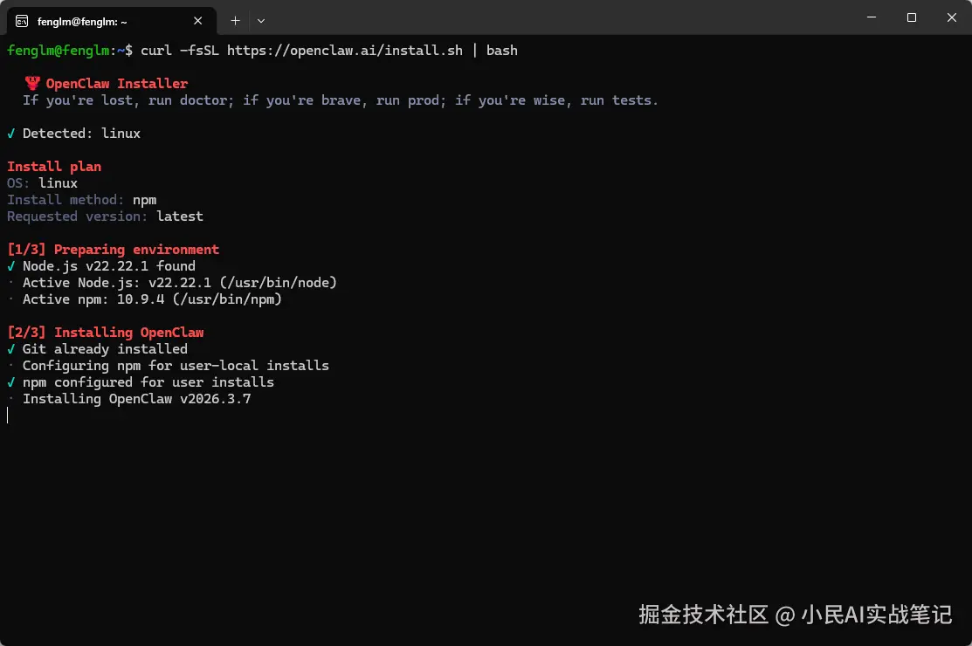972x646 pixels.
Task: Open a new tab with the plus button
Action: (235, 21)
